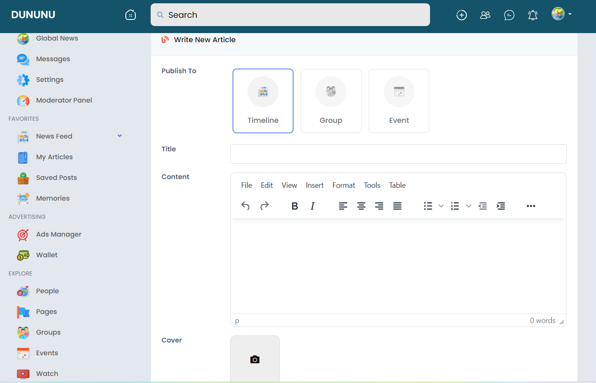Open the editor Insert menu
This screenshot has height=383, width=596.
315,185
